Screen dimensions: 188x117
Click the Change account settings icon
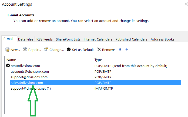tap(46, 50)
